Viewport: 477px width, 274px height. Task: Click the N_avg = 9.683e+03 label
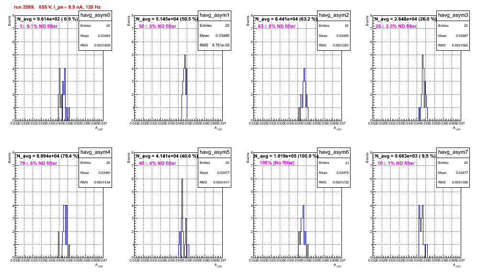(x=405, y=156)
